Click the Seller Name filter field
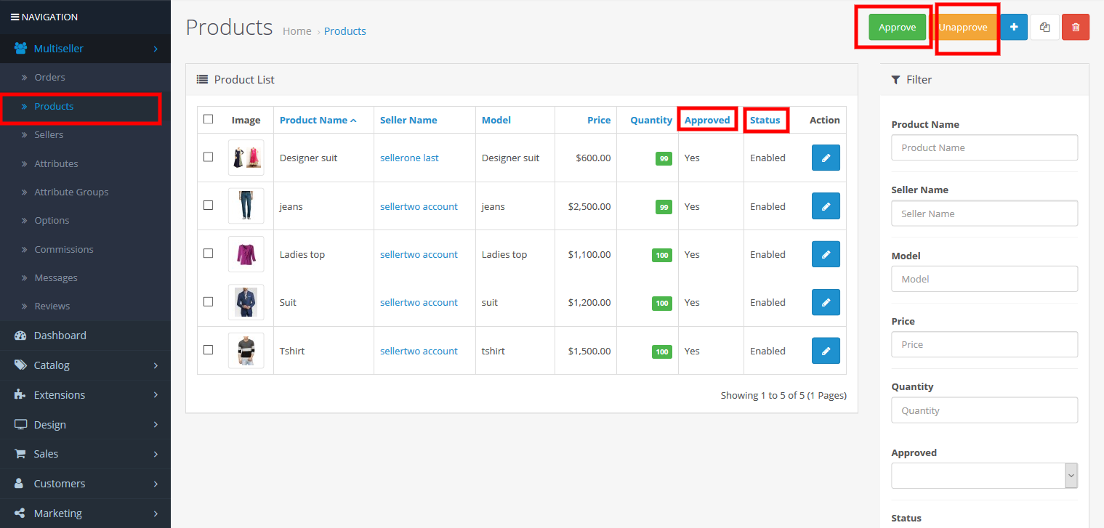Screen dimensions: 1104x528 click(x=984, y=214)
